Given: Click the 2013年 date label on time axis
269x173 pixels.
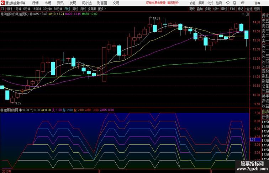Looking at the screenshot, I should tap(6, 171).
